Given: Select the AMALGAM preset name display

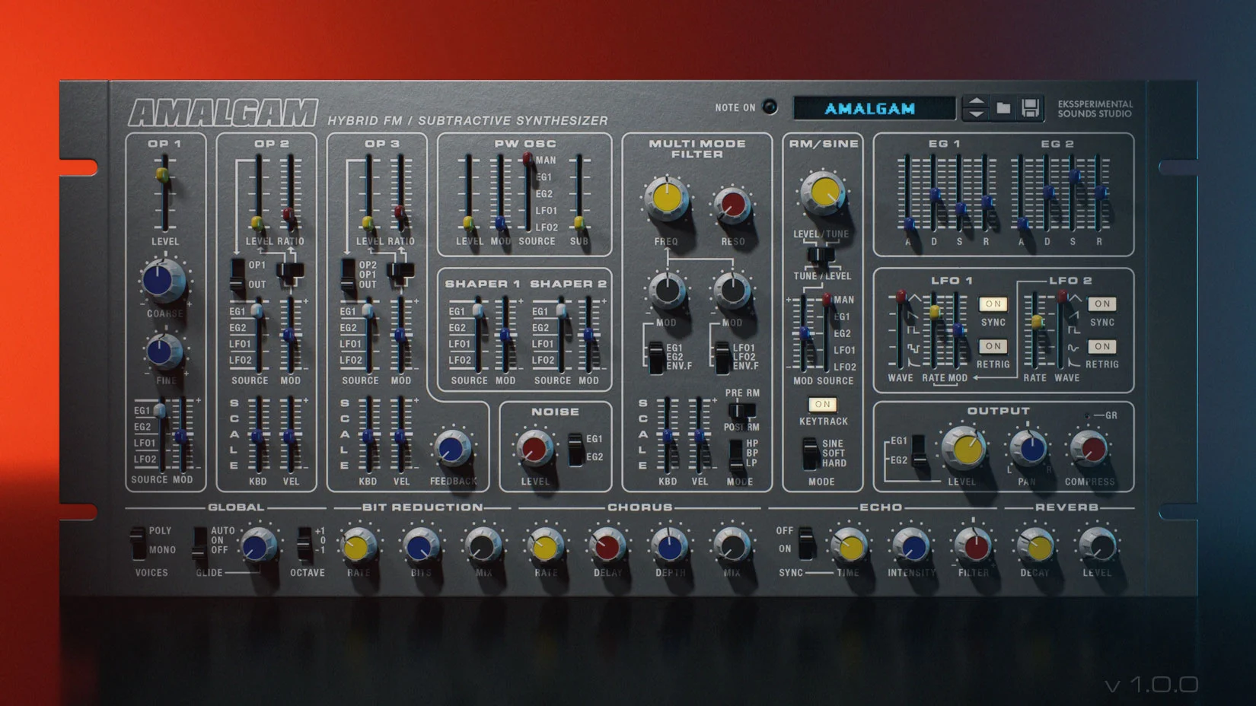Looking at the screenshot, I should tap(873, 108).
